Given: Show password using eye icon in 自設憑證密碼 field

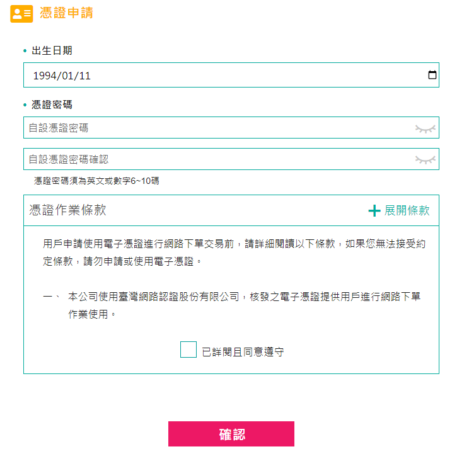Looking at the screenshot, I should pos(426,128).
